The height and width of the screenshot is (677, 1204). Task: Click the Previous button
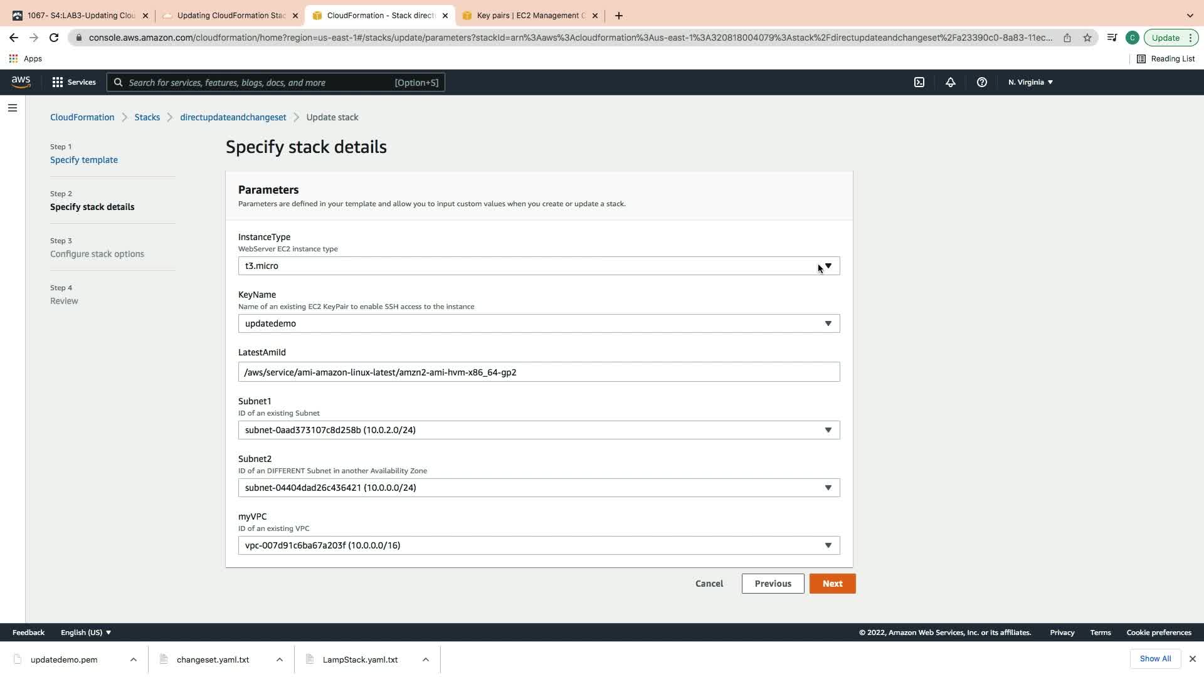coord(773,584)
